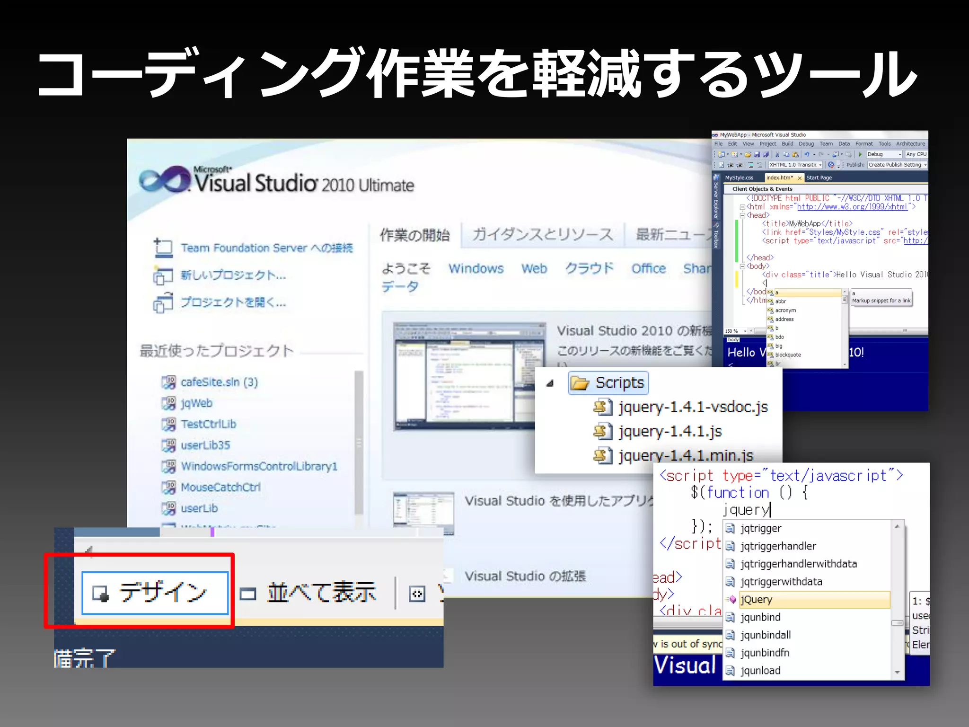Open MouseCatchCtrl recent project
The height and width of the screenshot is (727, 969).
220,488
